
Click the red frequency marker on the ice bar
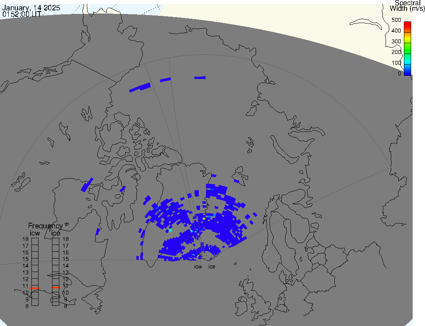click(x=56, y=287)
